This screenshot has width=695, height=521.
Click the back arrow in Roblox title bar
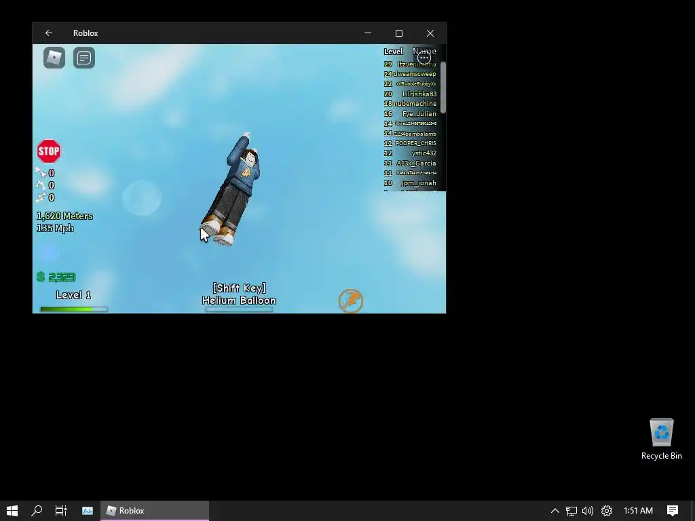[x=49, y=33]
